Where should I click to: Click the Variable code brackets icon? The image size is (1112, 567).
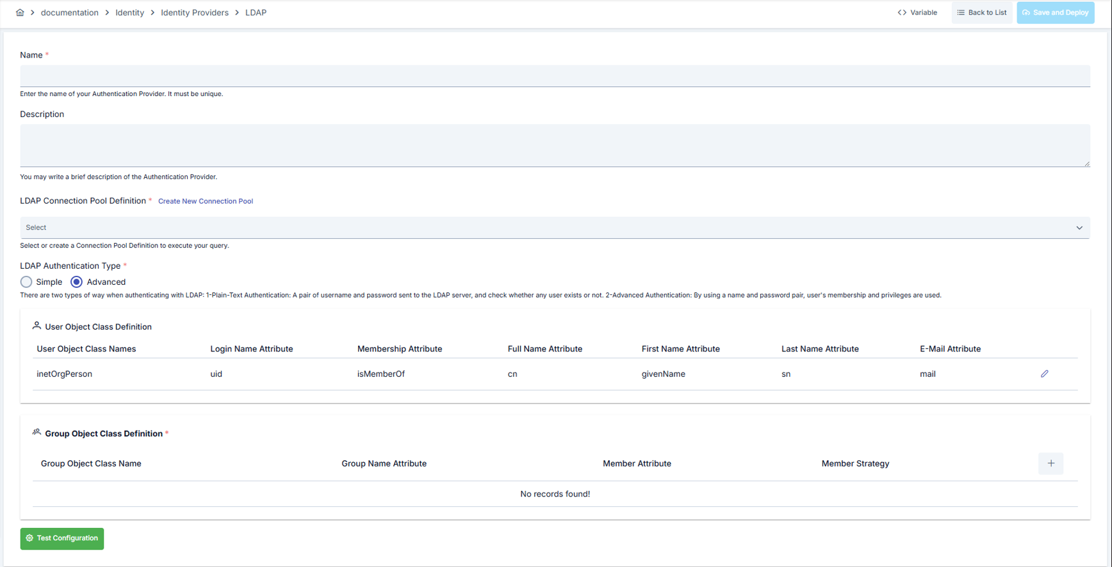(902, 12)
